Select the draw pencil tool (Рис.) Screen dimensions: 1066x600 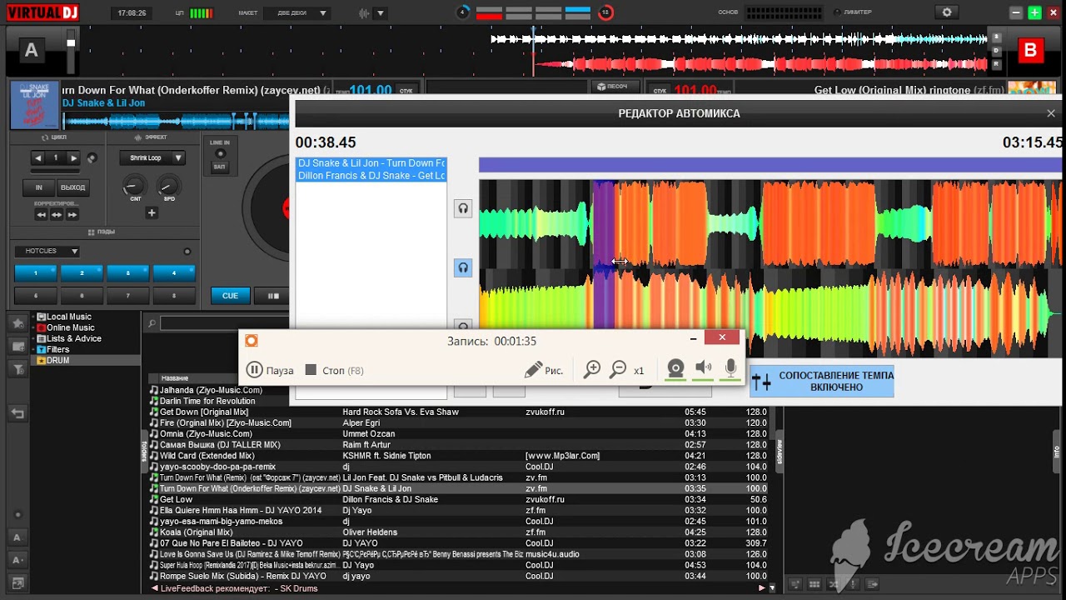pos(544,370)
